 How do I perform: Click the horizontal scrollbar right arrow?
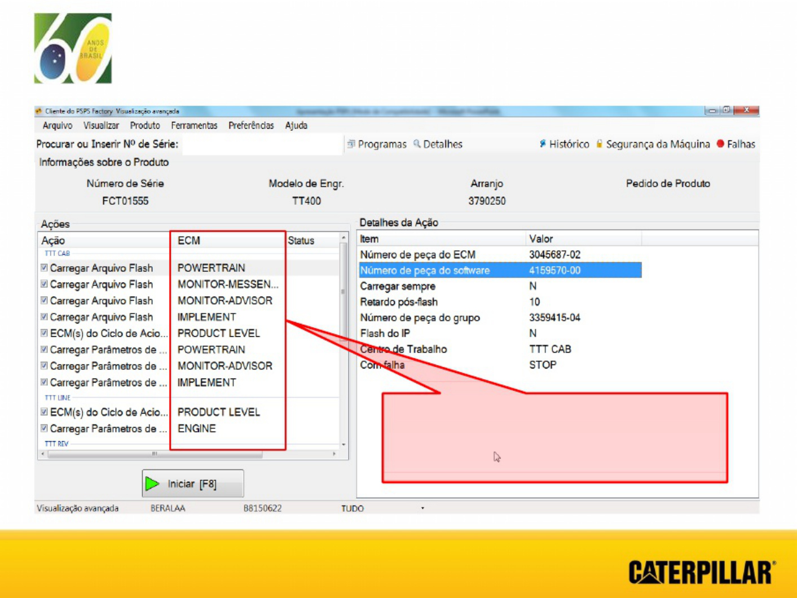(334, 454)
